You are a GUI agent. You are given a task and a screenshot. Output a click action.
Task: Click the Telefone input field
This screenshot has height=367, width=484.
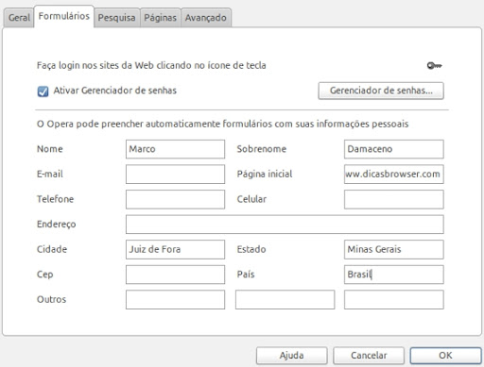point(175,199)
